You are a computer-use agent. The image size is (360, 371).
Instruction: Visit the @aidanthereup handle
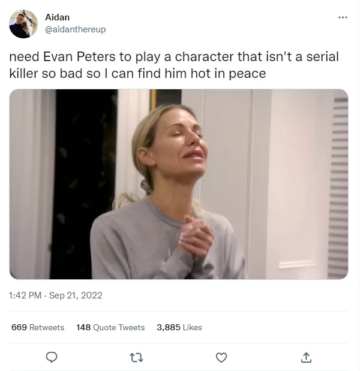point(75,29)
